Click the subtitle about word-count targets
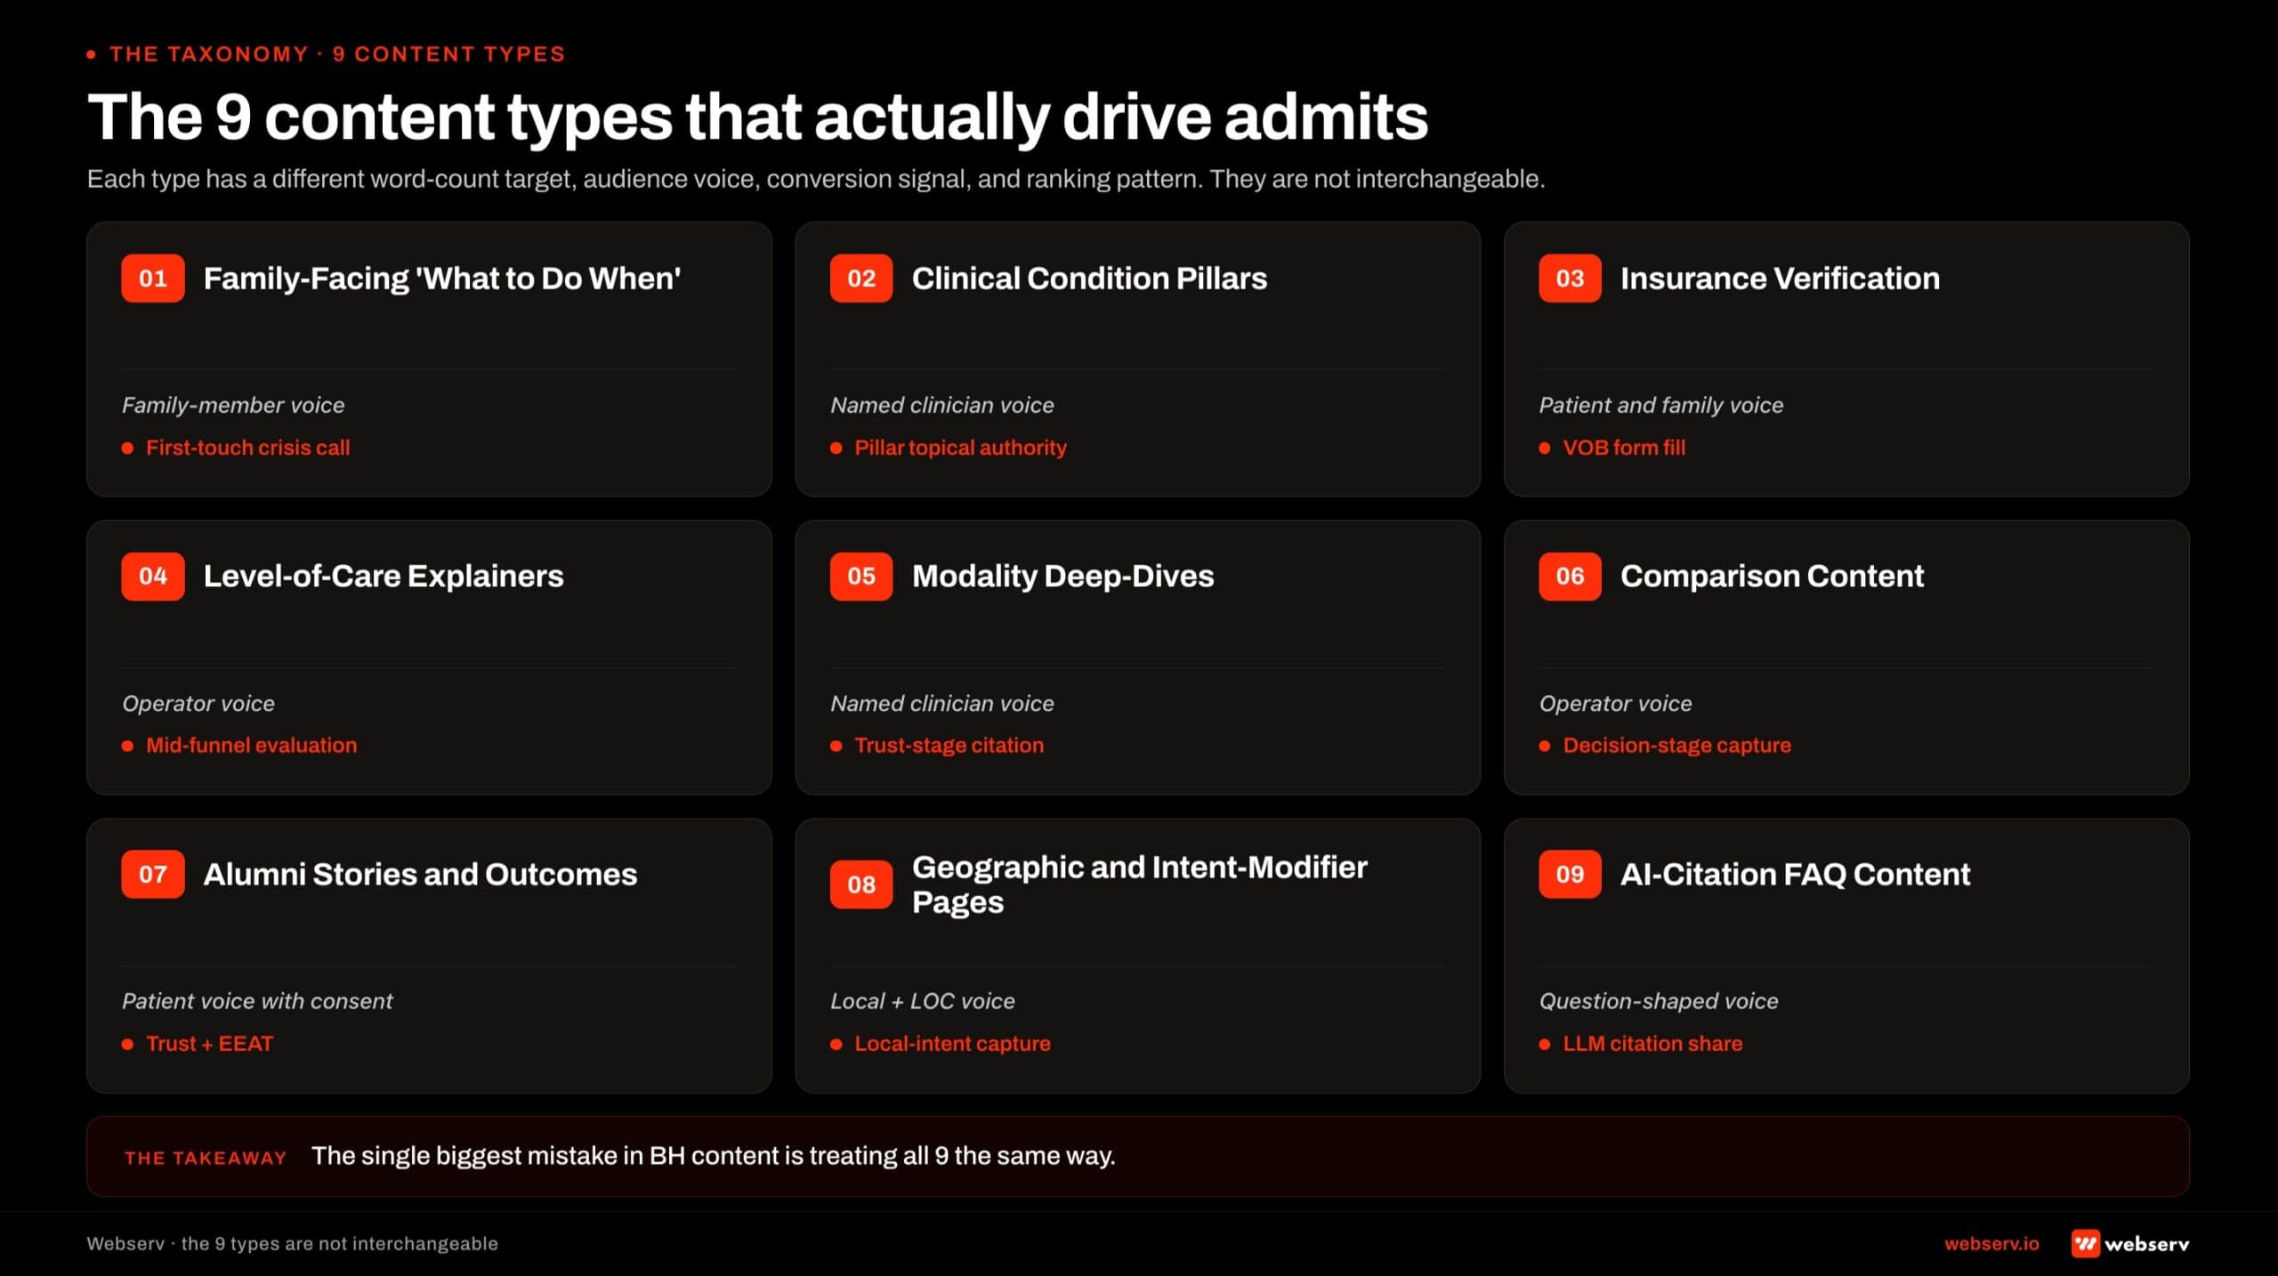 (815, 179)
